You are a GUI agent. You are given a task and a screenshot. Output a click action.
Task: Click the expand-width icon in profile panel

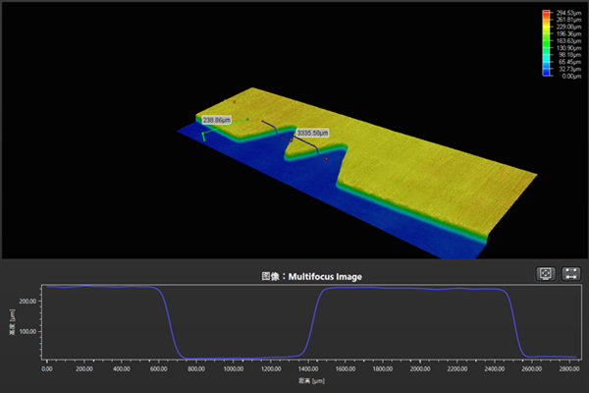tap(570, 273)
